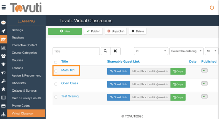This screenshot has width=219, height=119.
Task: Clear the search with X icon
Action: pyautogui.click(x=115, y=51)
